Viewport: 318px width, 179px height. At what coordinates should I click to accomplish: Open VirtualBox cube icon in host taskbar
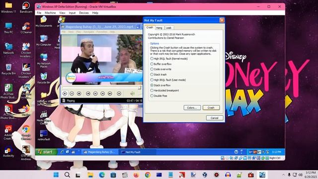tap(205, 175)
